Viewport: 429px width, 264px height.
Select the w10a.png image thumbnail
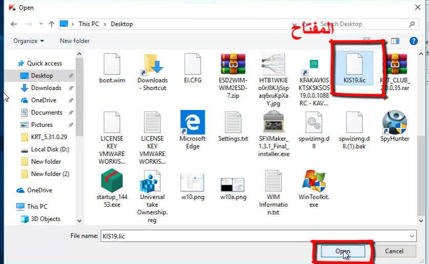[x=233, y=184]
